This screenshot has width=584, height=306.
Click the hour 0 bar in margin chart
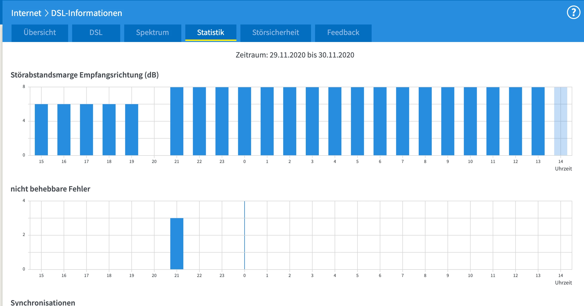244,121
